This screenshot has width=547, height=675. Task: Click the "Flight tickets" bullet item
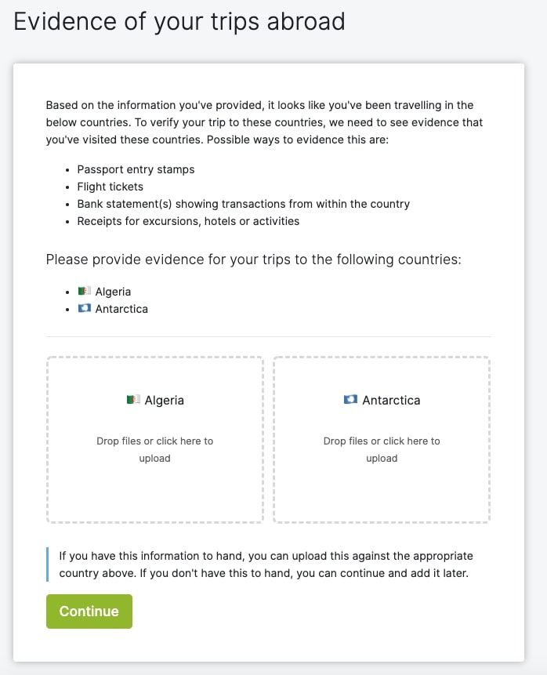coord(110,187)
